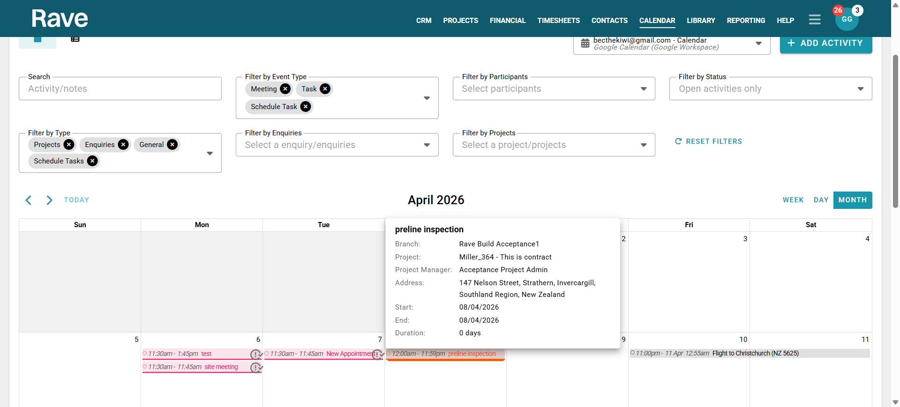
Task: Click the Mon column header
Action: point(202,225)
